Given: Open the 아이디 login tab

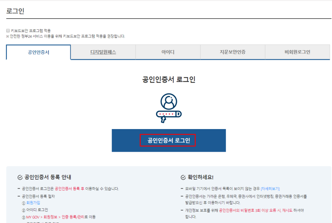Looking at the screenshot, I should point(168,52).
